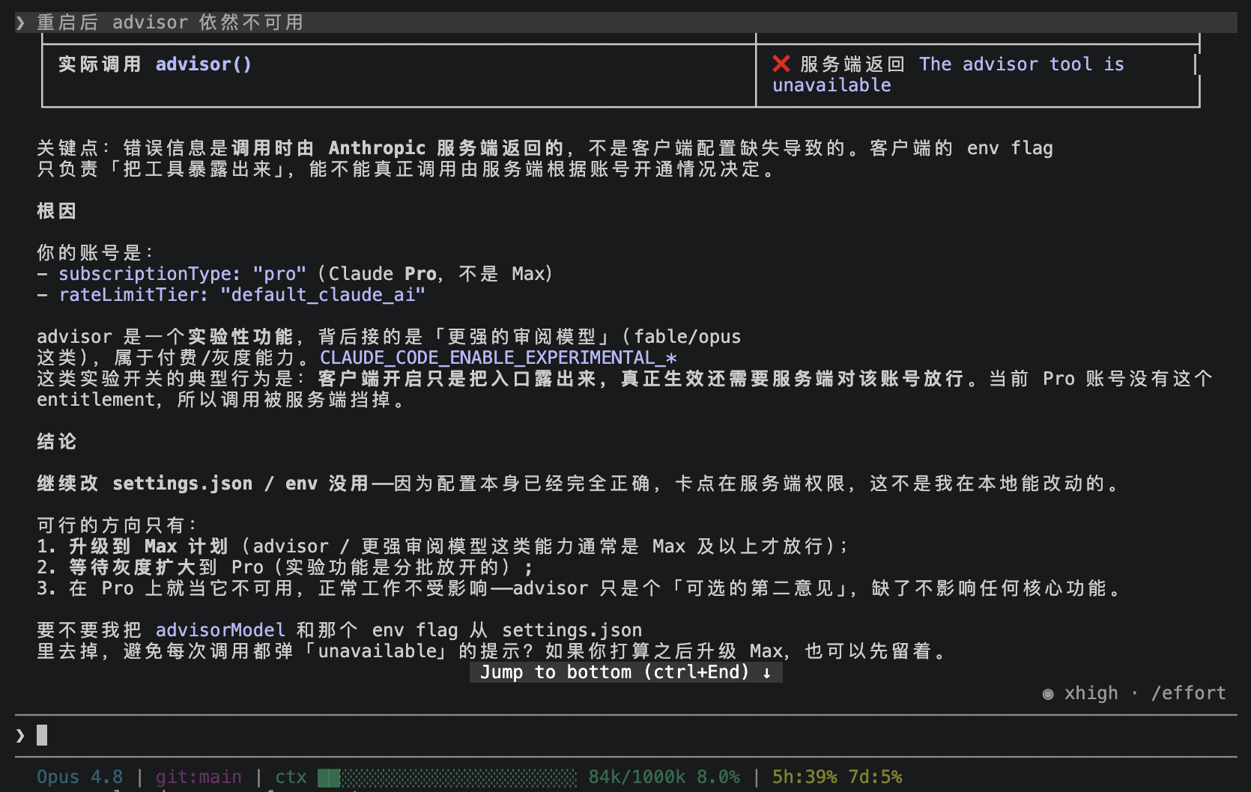Click option 2 等待灰度扩大到 Pro
The image size is (1251, 792).
pyautogui.click(x=166, y=567)
